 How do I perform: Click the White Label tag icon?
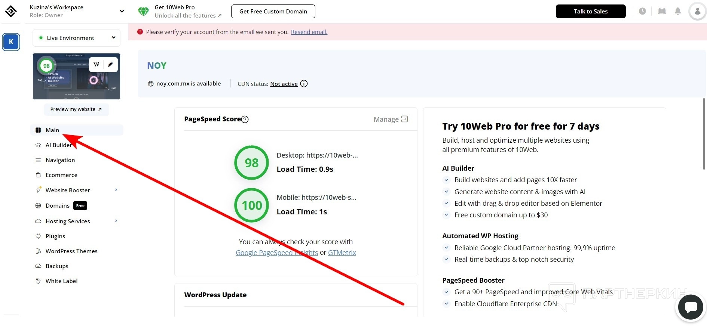(38, 281)
